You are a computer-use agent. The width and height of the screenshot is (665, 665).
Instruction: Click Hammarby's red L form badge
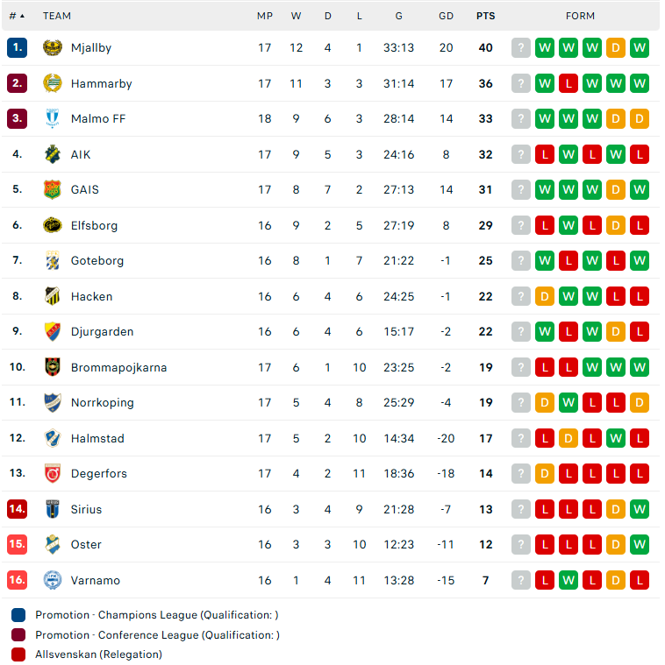[x=568, y=83]
